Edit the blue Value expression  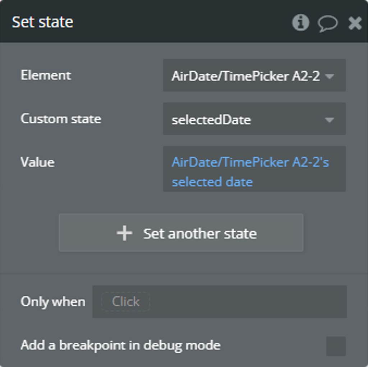(x=250, y=162)
